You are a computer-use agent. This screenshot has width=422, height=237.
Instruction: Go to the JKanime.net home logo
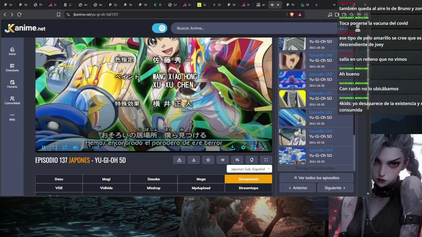click(25, 28)
